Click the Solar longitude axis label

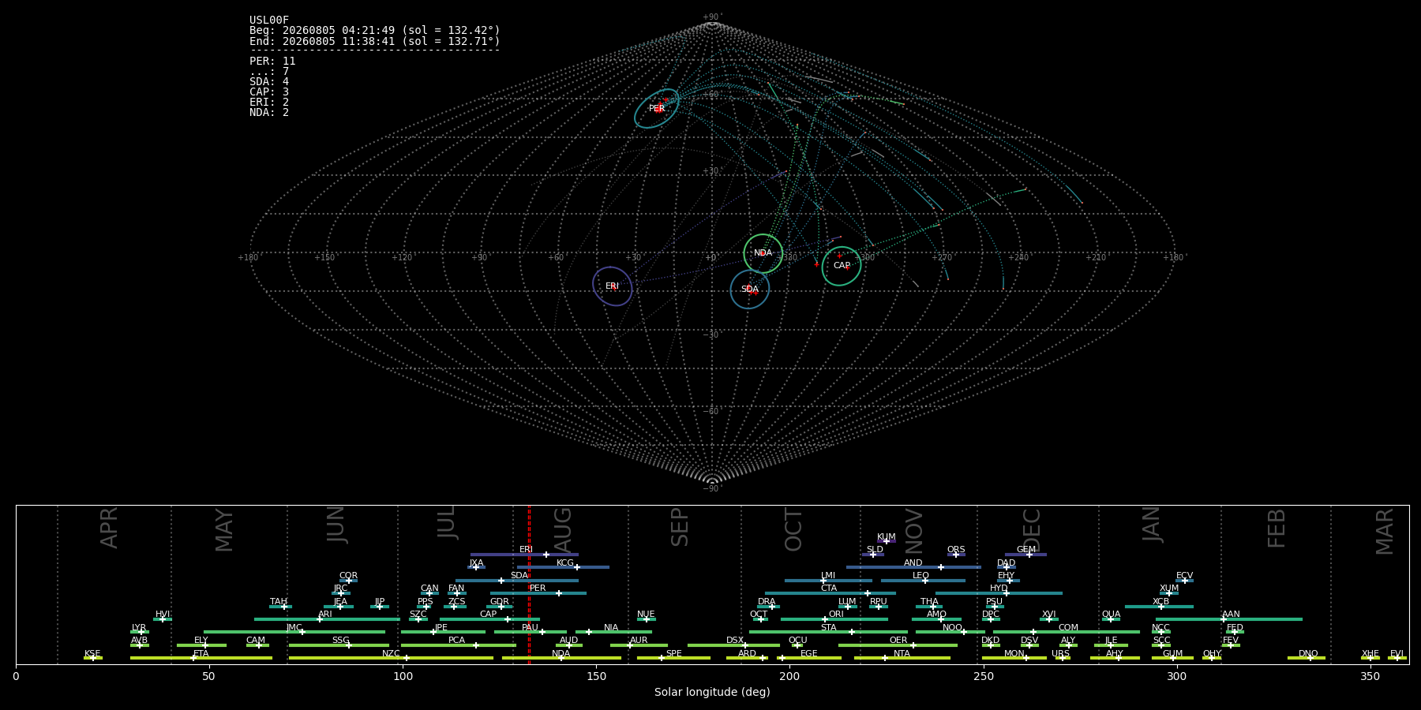[712, 692]
